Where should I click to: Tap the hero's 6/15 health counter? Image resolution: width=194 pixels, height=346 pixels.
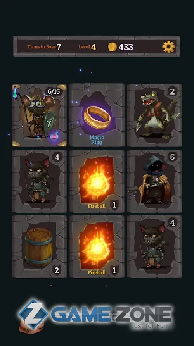54,92
